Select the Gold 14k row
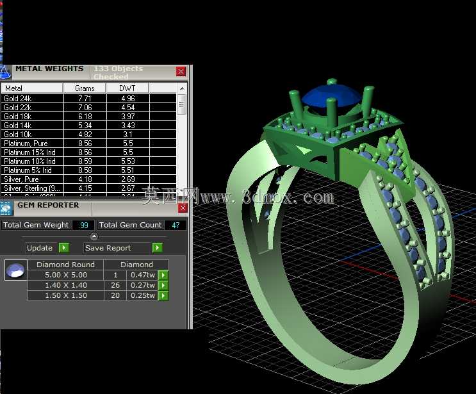Image resolution: width=476 pixels, height=394 pixels. [88, 126]
